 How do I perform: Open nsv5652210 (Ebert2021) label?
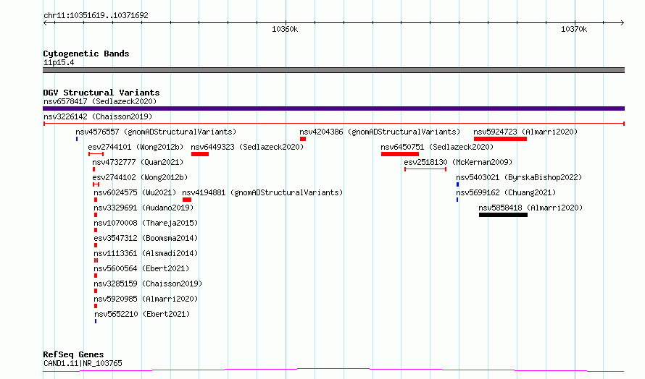coord(142,314)
